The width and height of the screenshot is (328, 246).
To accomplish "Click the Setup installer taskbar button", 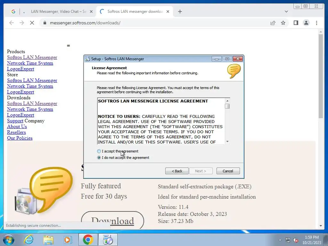I will (x=108, y=240).
